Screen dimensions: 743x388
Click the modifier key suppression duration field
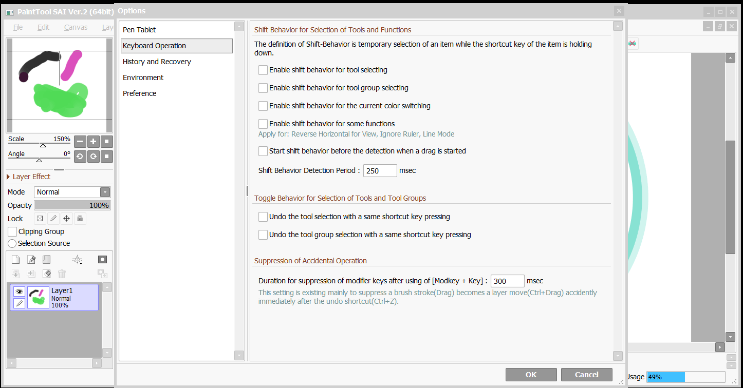tap(508, 281)
